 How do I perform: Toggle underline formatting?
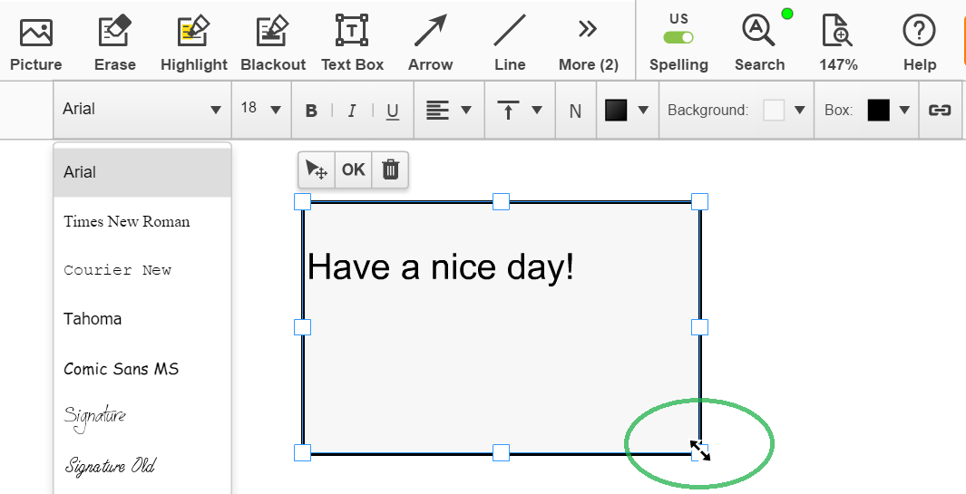tap(393, 111)
